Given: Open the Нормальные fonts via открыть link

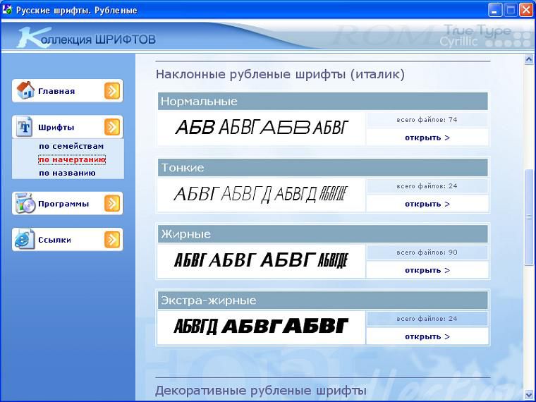Looking at the screenshot, I should tap(427, 138).
